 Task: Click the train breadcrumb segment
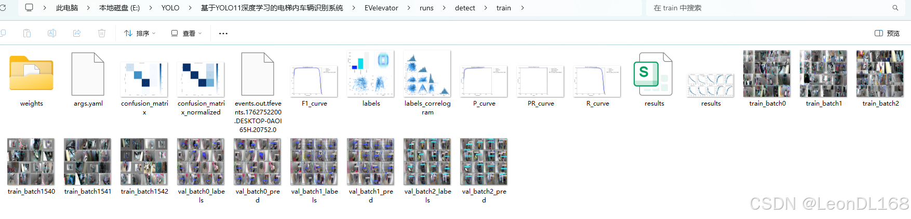click(x=504, y=8)
